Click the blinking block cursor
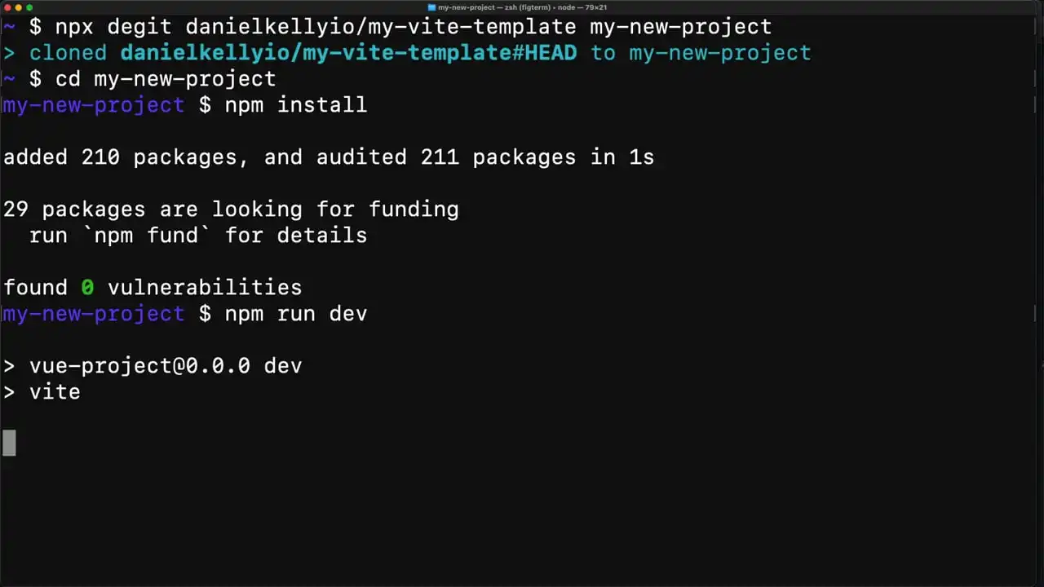1044x587 pixels. tap(9, 443)
